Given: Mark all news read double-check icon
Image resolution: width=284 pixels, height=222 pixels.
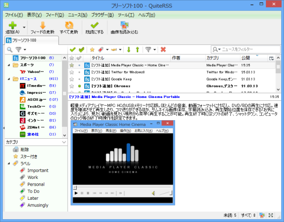Looking at the screenshot, I should 81,49.
